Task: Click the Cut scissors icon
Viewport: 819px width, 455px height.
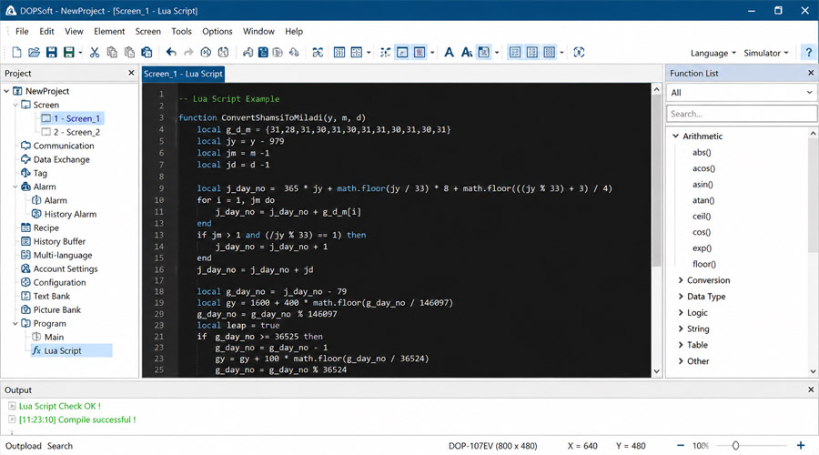Action: [94, 52]
